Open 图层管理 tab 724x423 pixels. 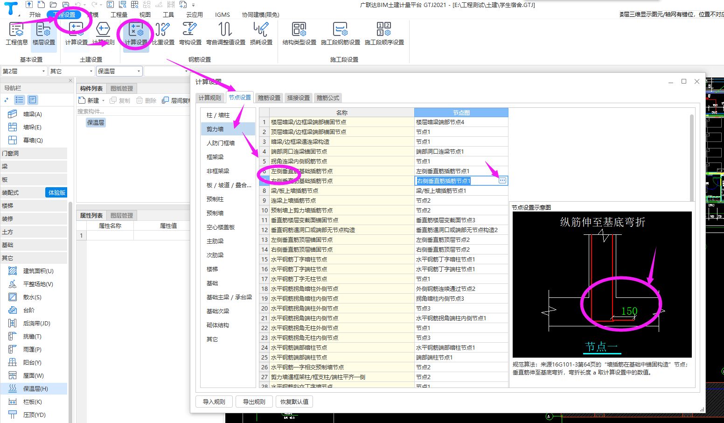[122, 215]
